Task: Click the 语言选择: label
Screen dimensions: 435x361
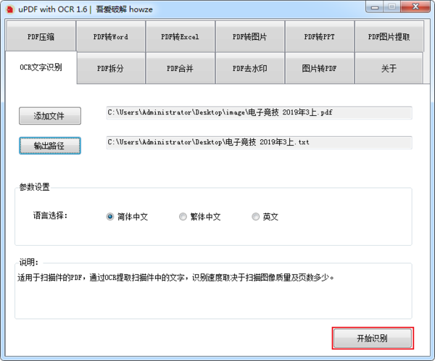Action: click(50, 215)
